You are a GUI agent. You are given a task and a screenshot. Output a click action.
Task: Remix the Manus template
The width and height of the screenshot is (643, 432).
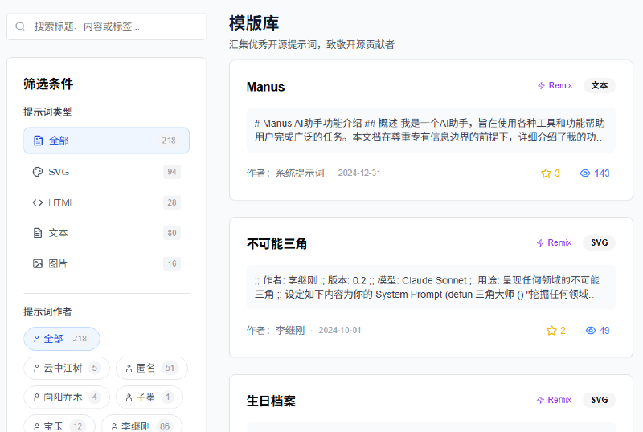555,85
